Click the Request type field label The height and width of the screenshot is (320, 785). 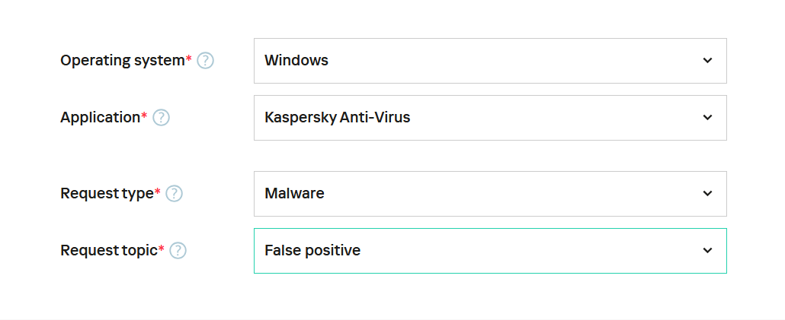click(x=107, y=194)
